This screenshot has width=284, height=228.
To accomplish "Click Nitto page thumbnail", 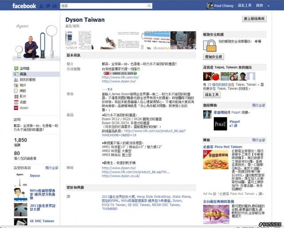I will click(x=21, y=194).
